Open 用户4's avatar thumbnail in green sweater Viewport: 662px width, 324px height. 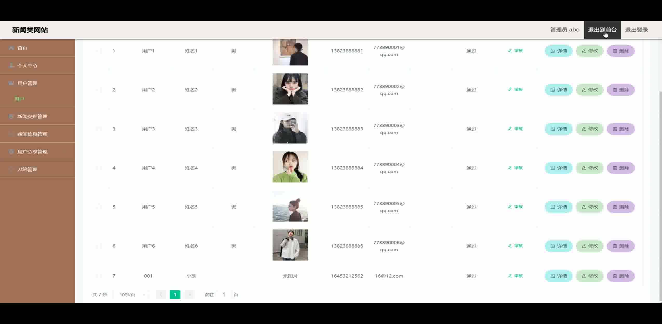(x=290, y=167)
